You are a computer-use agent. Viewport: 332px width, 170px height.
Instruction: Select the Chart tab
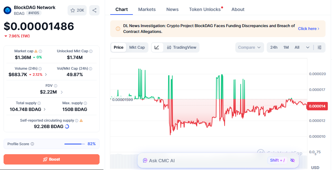click(x=122, y=9)
